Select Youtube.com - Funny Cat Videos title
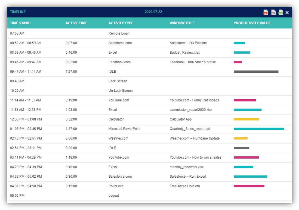The image size is (299, 210). tap(194, 100)
